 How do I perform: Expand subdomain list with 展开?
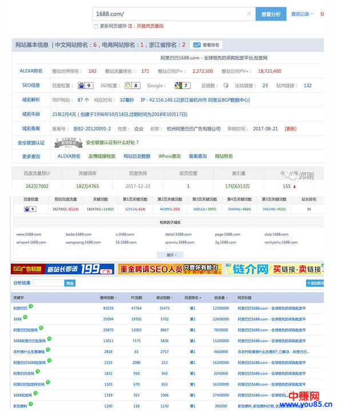pyautogui.click(x=170, y=255)
